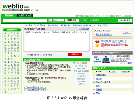Click into the translation text area

tap(57, 41)
